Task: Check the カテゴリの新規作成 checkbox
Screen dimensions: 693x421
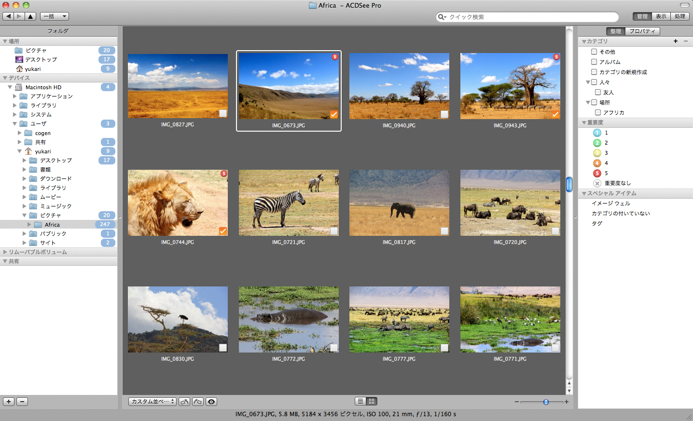Action: pyautogui.click(x=594, y=72)
